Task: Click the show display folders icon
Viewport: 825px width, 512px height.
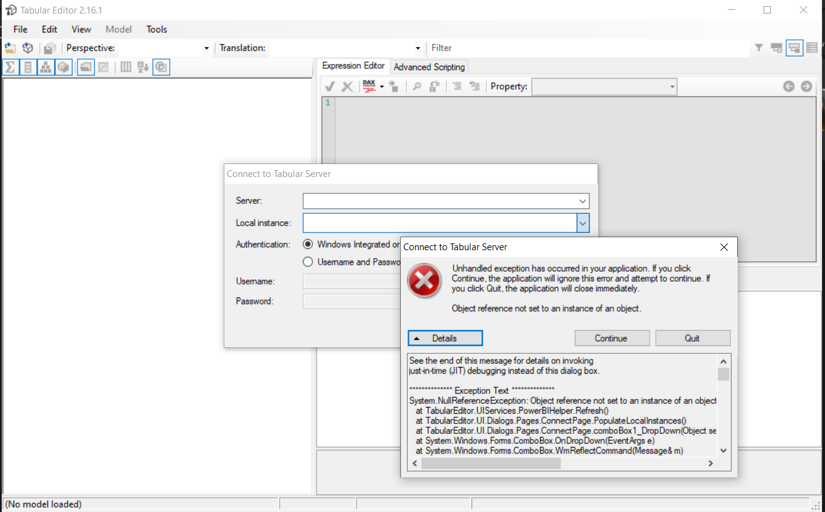Action: (86, 67)
